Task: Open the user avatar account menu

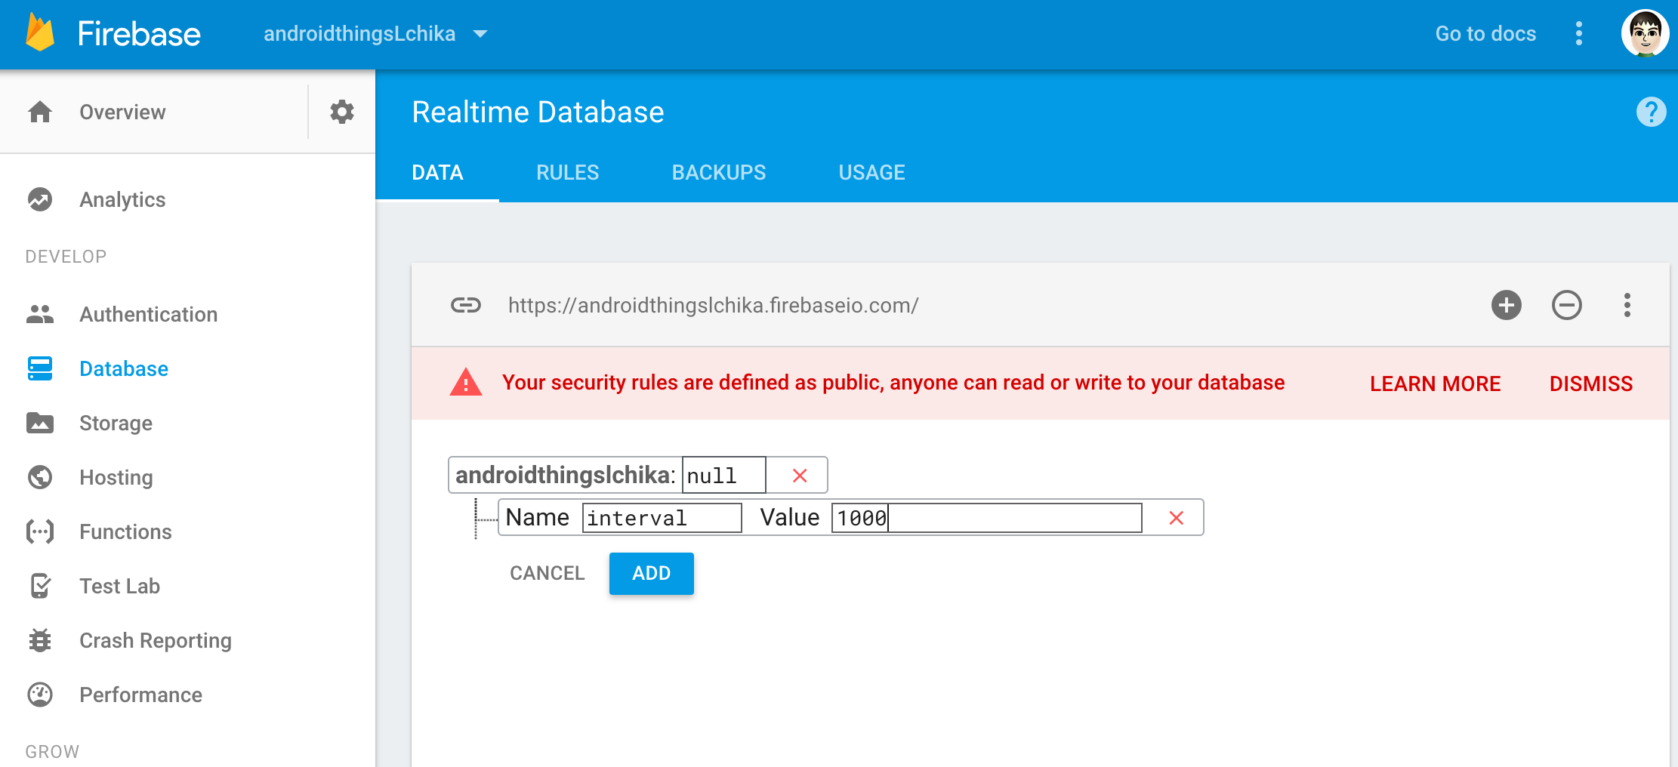Action: point(1646,34)
